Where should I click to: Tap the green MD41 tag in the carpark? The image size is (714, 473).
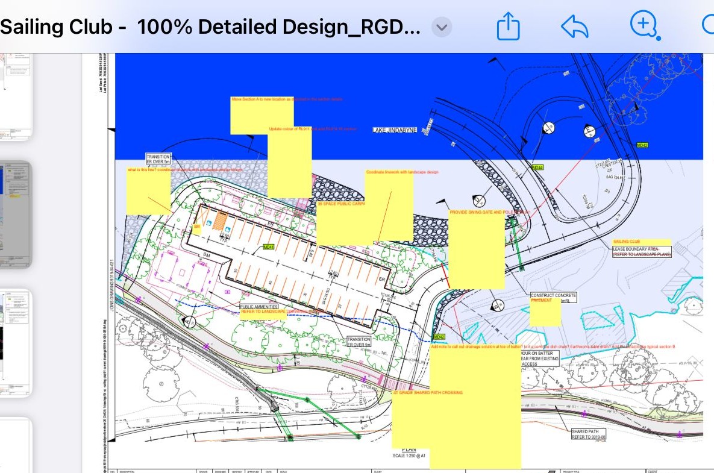click(269, 247)
